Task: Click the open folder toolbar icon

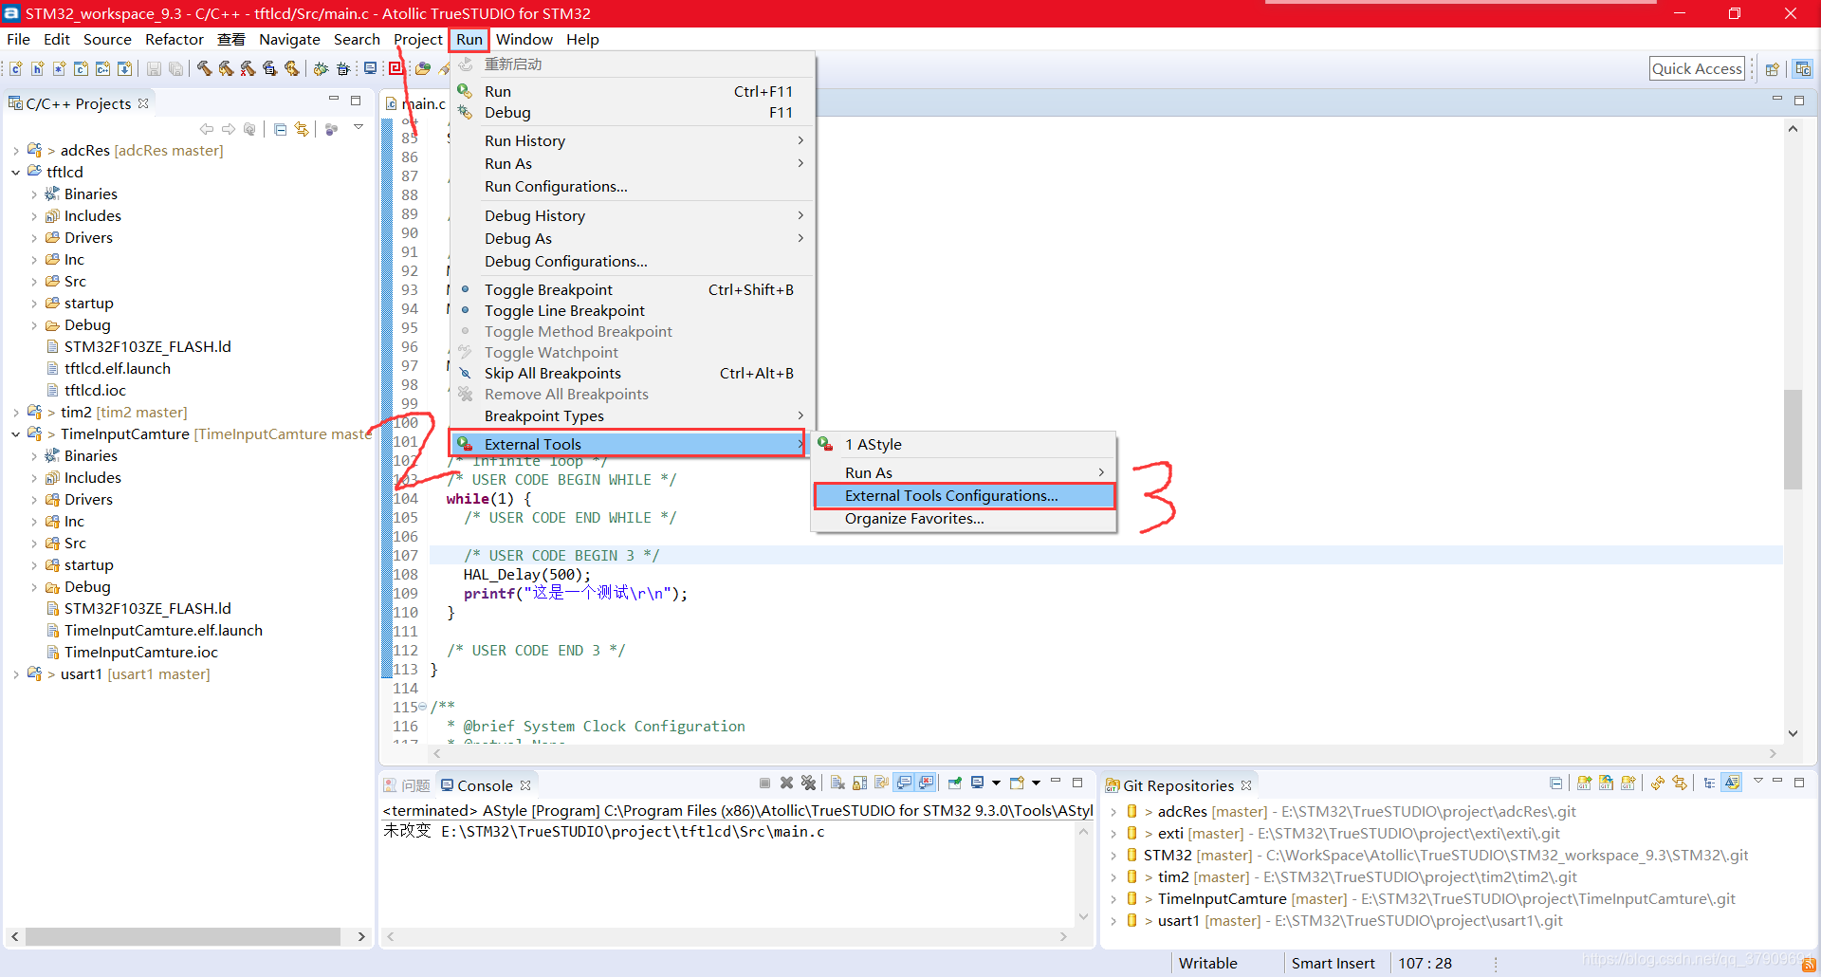Action: tap(423, 68)
